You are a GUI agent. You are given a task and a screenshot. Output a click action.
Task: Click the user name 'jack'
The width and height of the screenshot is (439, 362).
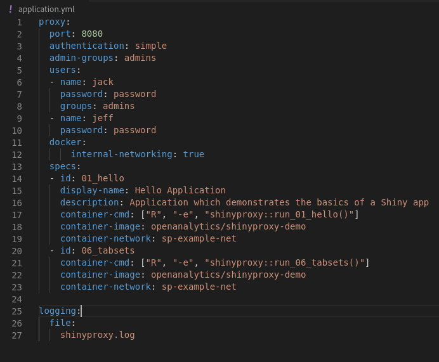(103, 82)
